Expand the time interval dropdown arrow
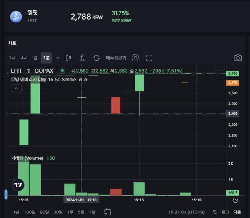250x218 pixels. tap(57, 58)
